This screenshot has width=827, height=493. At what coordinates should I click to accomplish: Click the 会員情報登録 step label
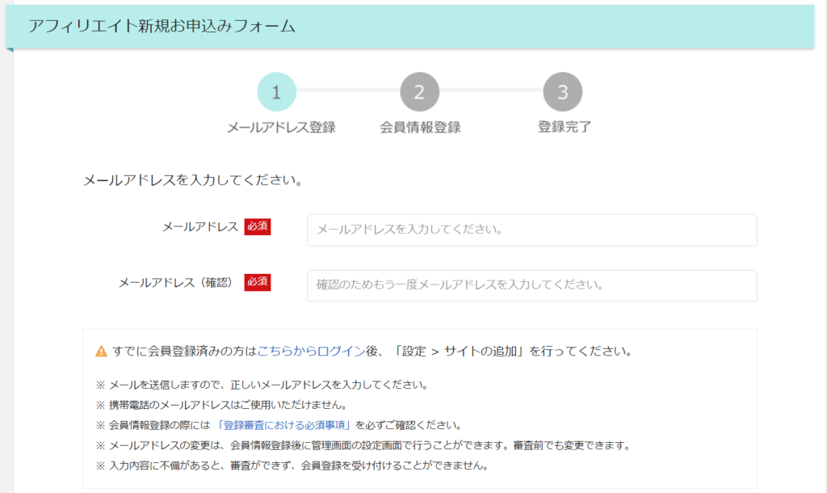coord(420,127)
